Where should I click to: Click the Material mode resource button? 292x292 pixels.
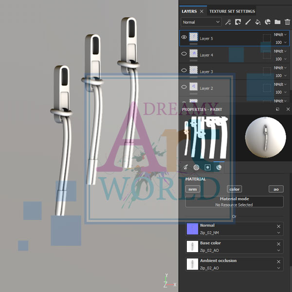234,202
